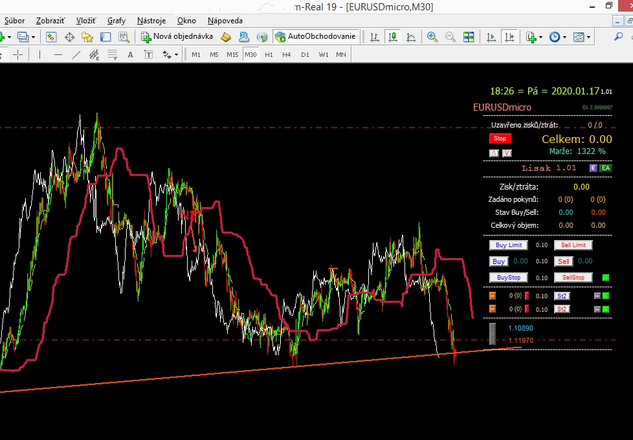Click the Sell Limit button
Image resolution: width=633 pixels, height=440 pixels.
coord(573,245)
